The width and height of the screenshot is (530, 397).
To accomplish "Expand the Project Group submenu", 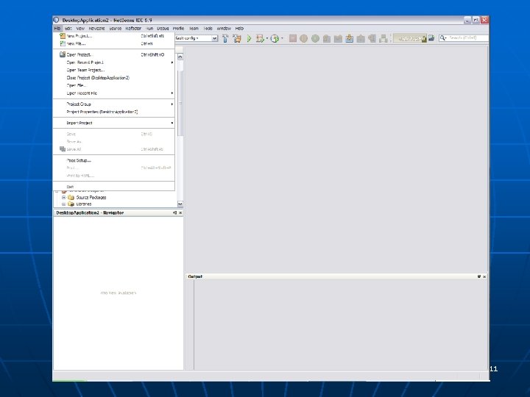I will point(113,104).
